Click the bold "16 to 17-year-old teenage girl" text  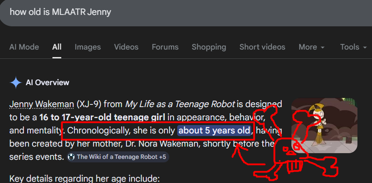[102, 117]
